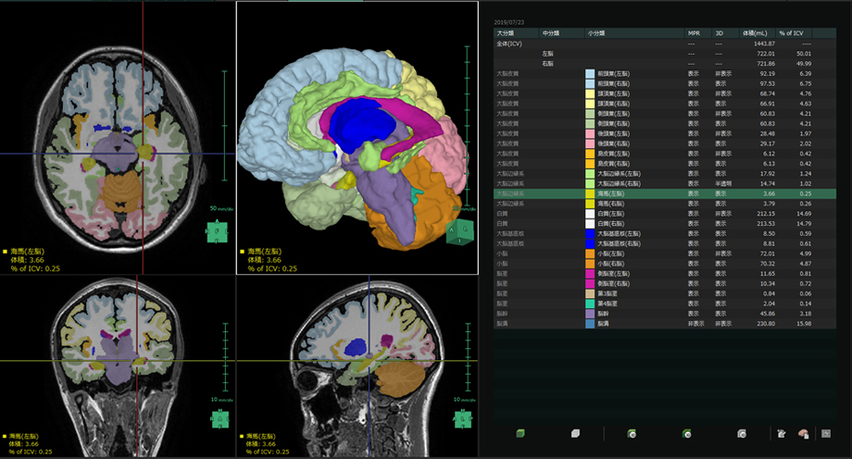Click the purple swatch for 脳幹
The height and width of the screenshot is (459, 852).
tap(590, 314)
